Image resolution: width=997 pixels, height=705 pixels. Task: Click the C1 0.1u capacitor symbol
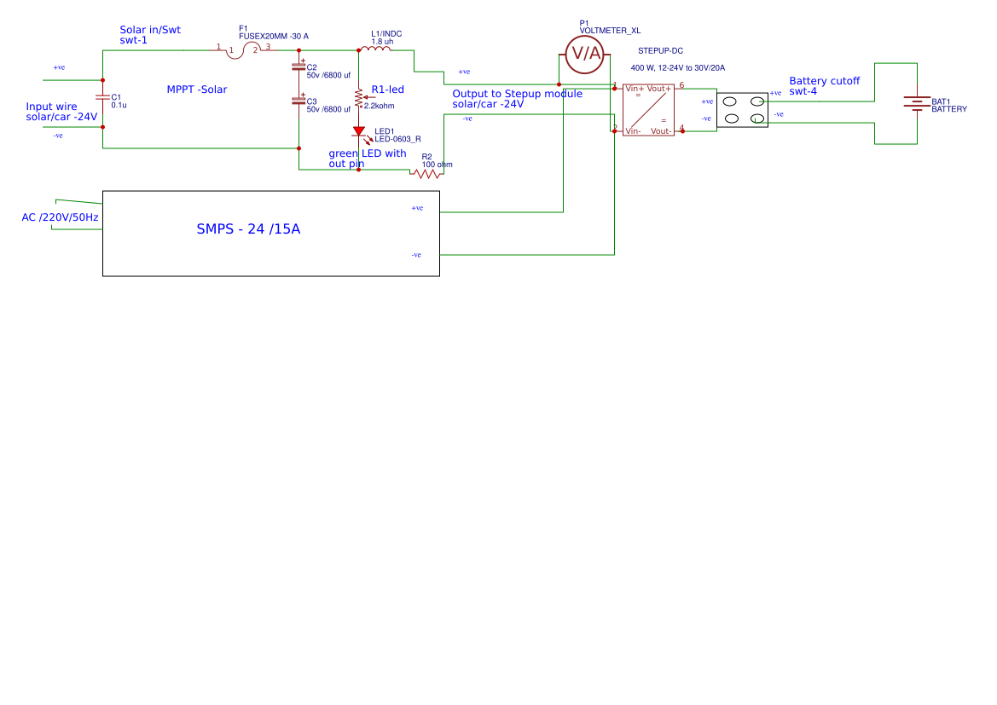coord(102,97)
